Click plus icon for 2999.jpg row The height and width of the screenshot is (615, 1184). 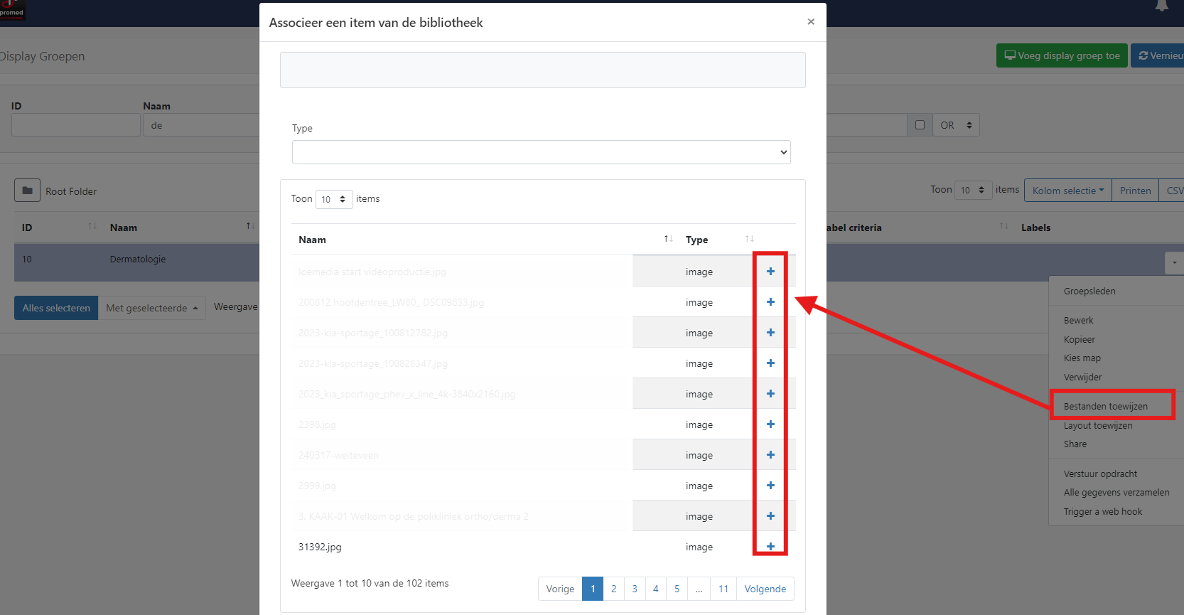pos(770,486)
